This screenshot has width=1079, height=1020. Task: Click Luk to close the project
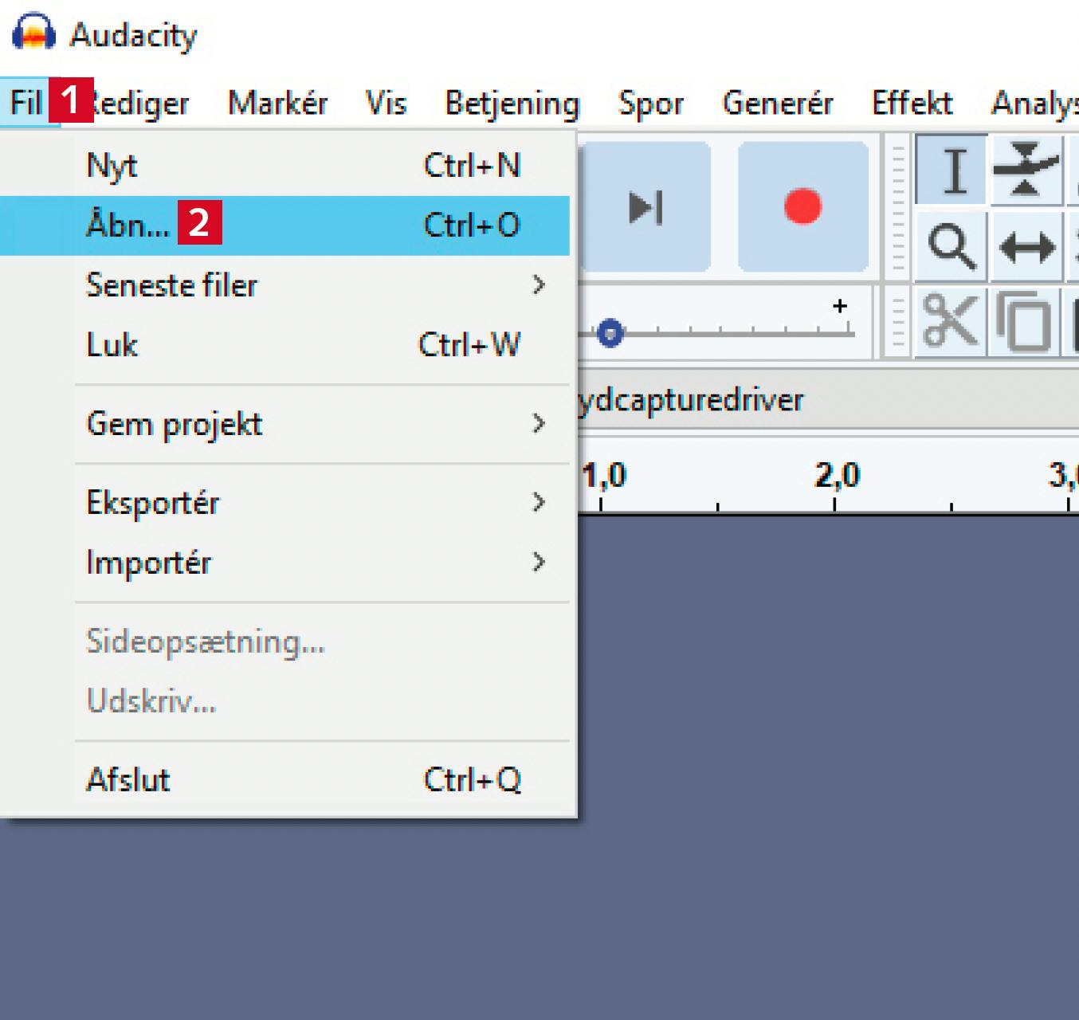tap(112, 345)
